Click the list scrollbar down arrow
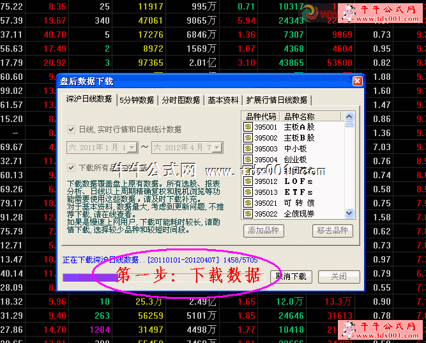 click(349, 213)
